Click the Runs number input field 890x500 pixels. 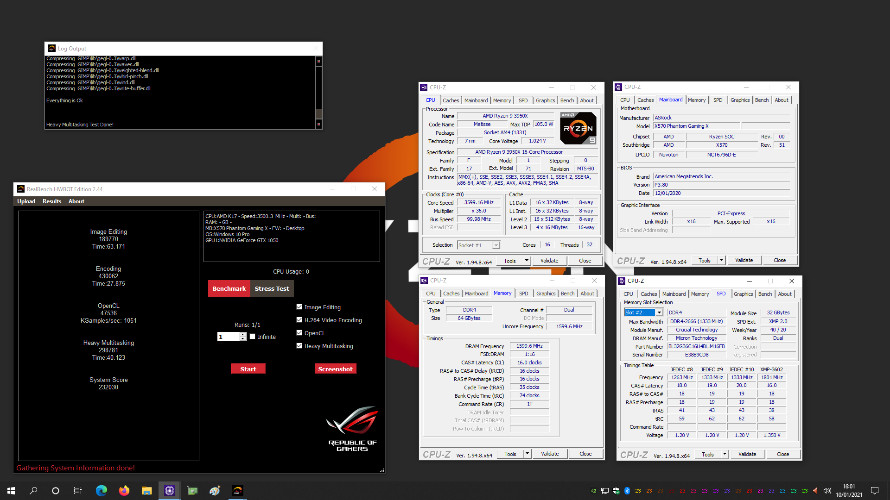[228, 337]
